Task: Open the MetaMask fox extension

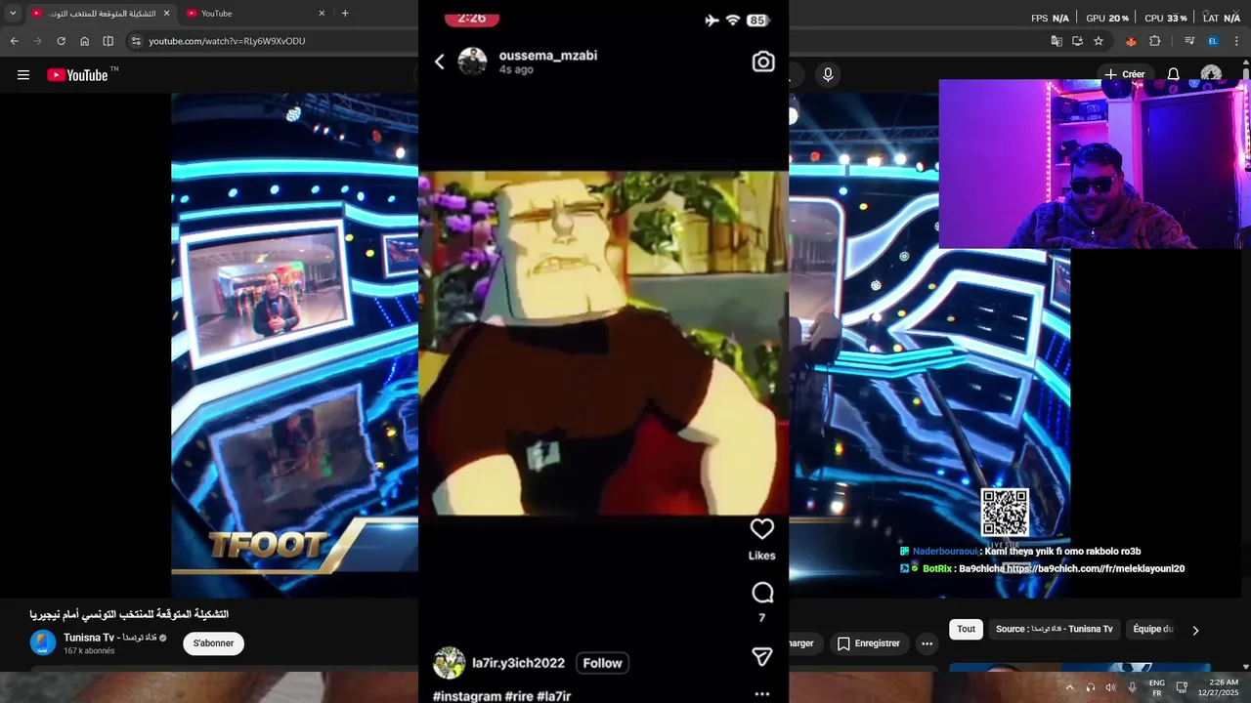Action: (x=1131, y=41)
